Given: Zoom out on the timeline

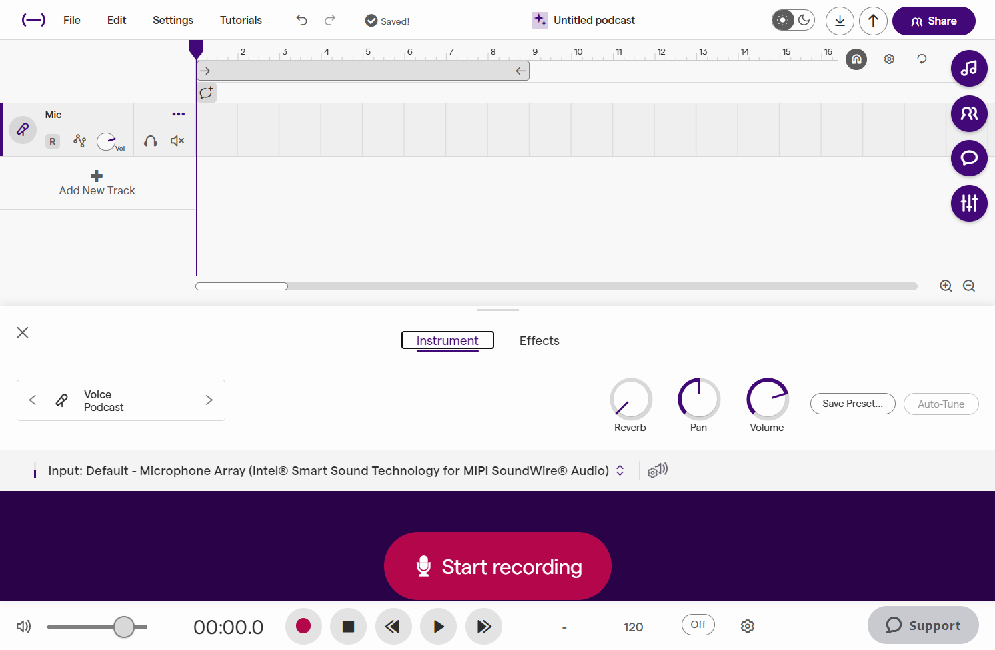Looking at the screenshot, I should (x=969, y=286).
